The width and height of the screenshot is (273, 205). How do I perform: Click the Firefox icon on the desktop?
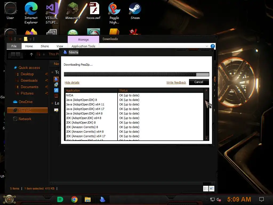tap(31, 32)
